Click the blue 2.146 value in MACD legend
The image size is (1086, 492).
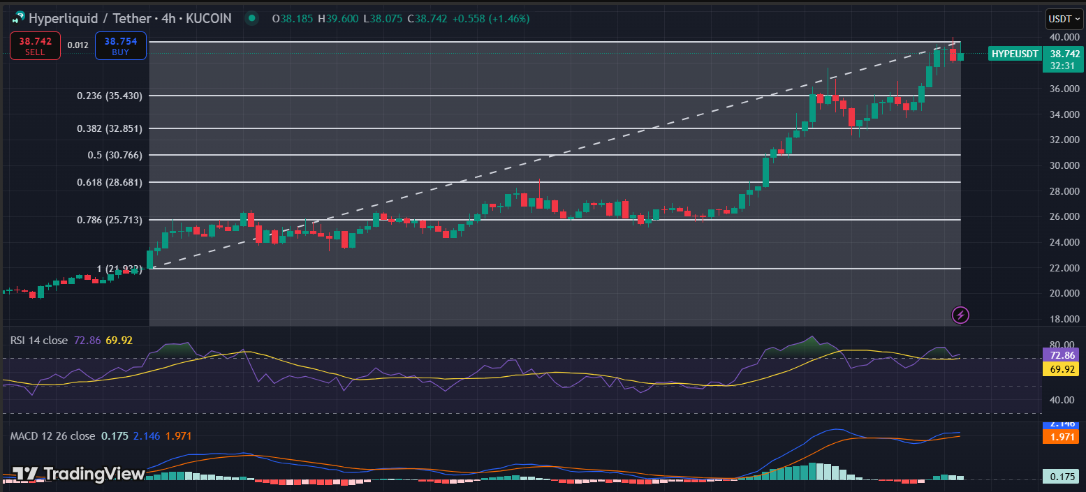point(145,436)
